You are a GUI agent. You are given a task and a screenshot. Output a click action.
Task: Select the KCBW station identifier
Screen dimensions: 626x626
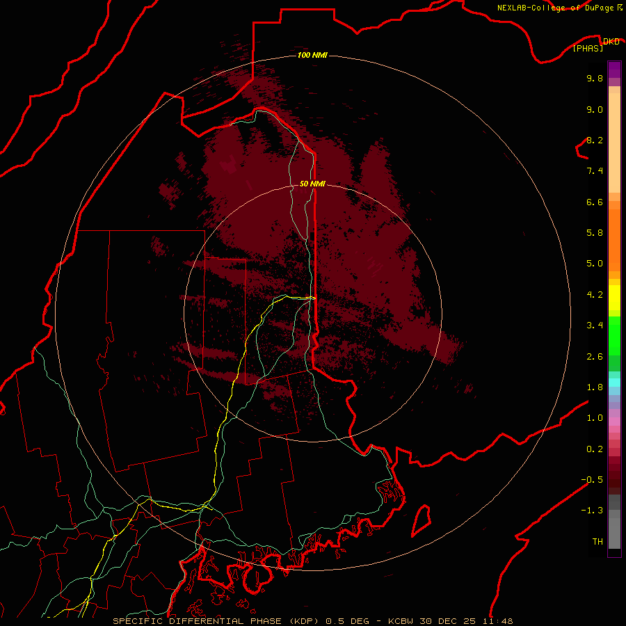[x=401, y=621]
